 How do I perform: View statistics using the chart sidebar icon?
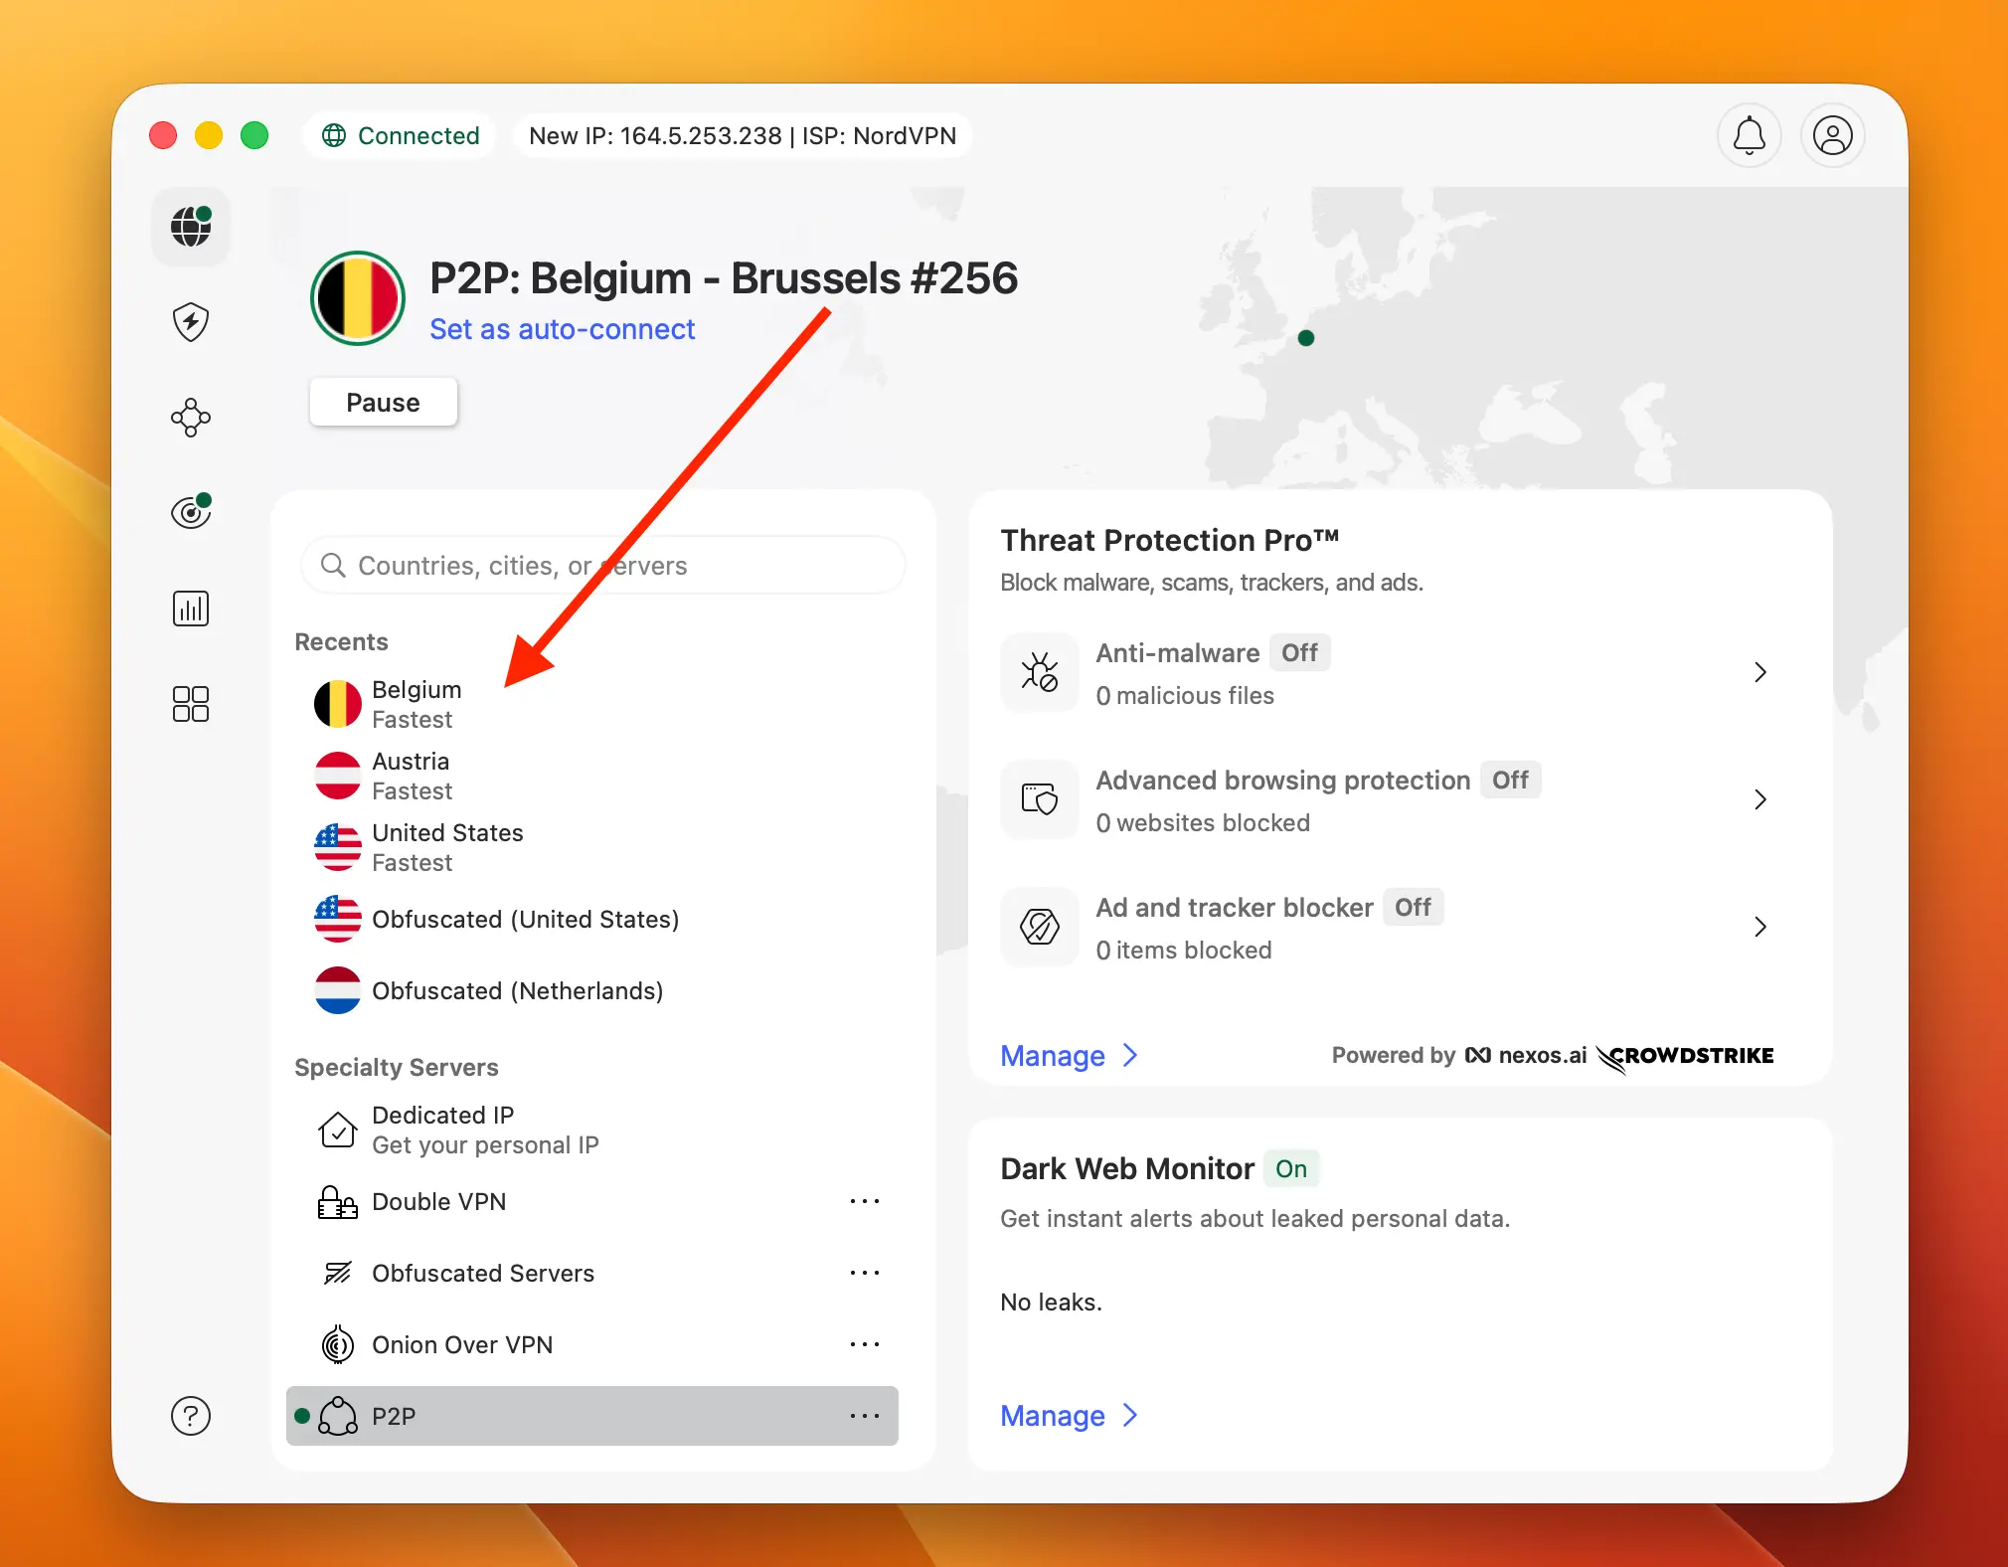(x=191, y=608)
